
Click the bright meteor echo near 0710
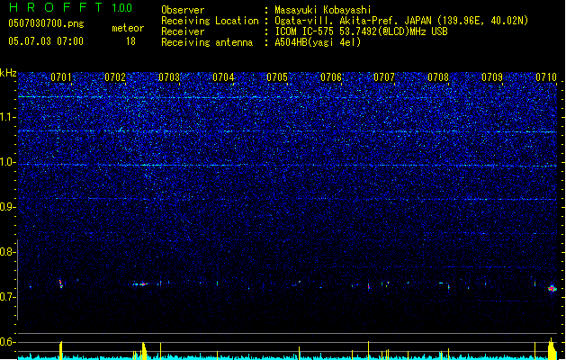553,288
